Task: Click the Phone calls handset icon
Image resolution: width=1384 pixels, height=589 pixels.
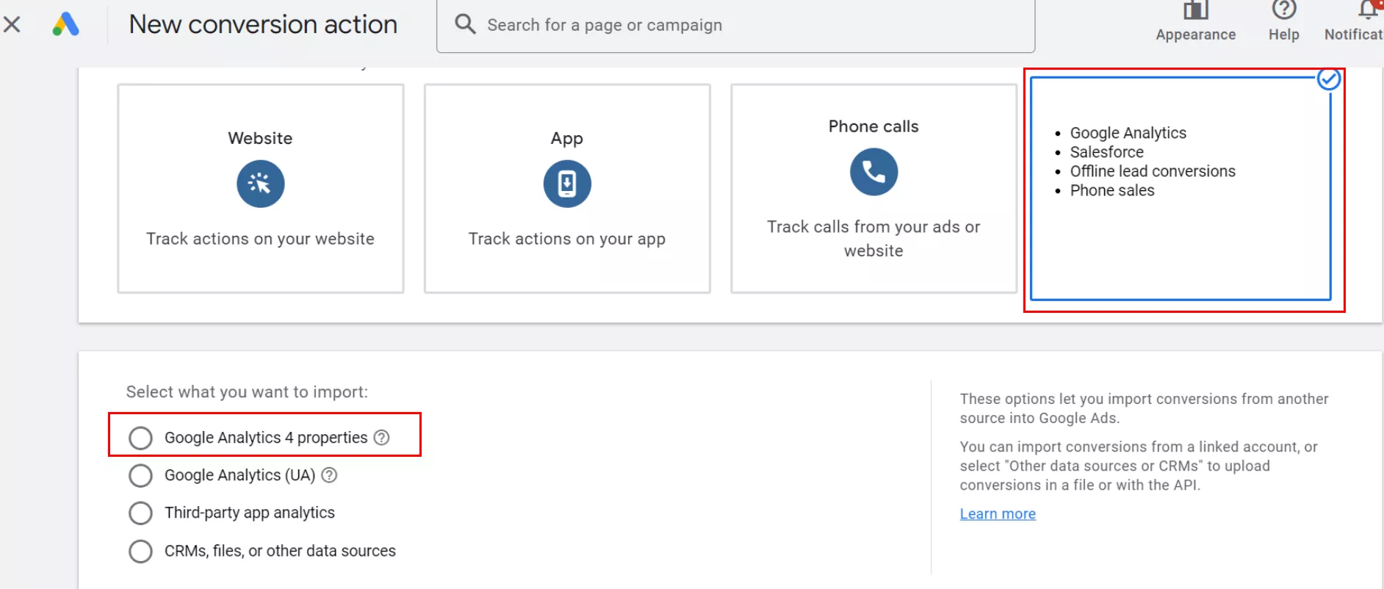Action: point(873,172)
